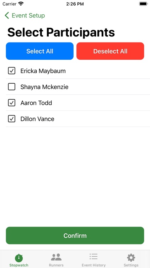Tap the Wi-Fi status icon

21,4
